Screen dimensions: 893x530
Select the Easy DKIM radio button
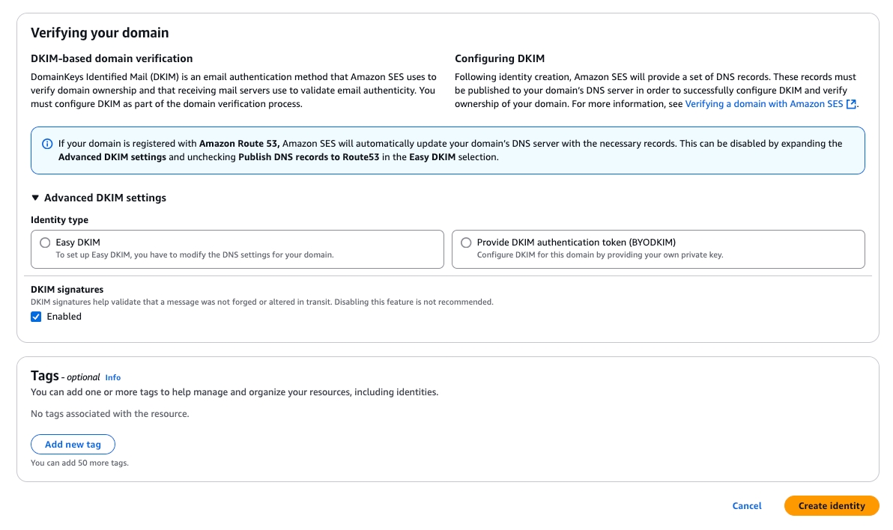(45, 243)
